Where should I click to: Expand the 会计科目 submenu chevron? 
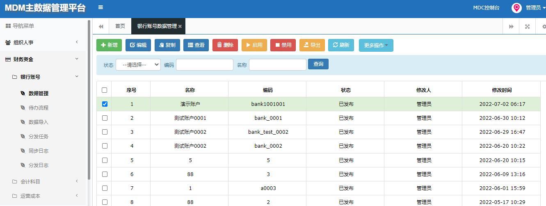[77, 181]
